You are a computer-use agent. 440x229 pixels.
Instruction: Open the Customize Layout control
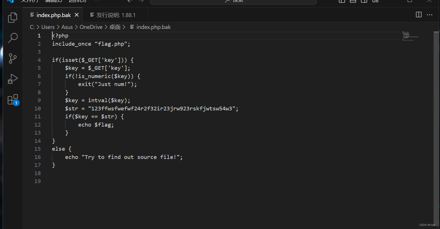375,1
